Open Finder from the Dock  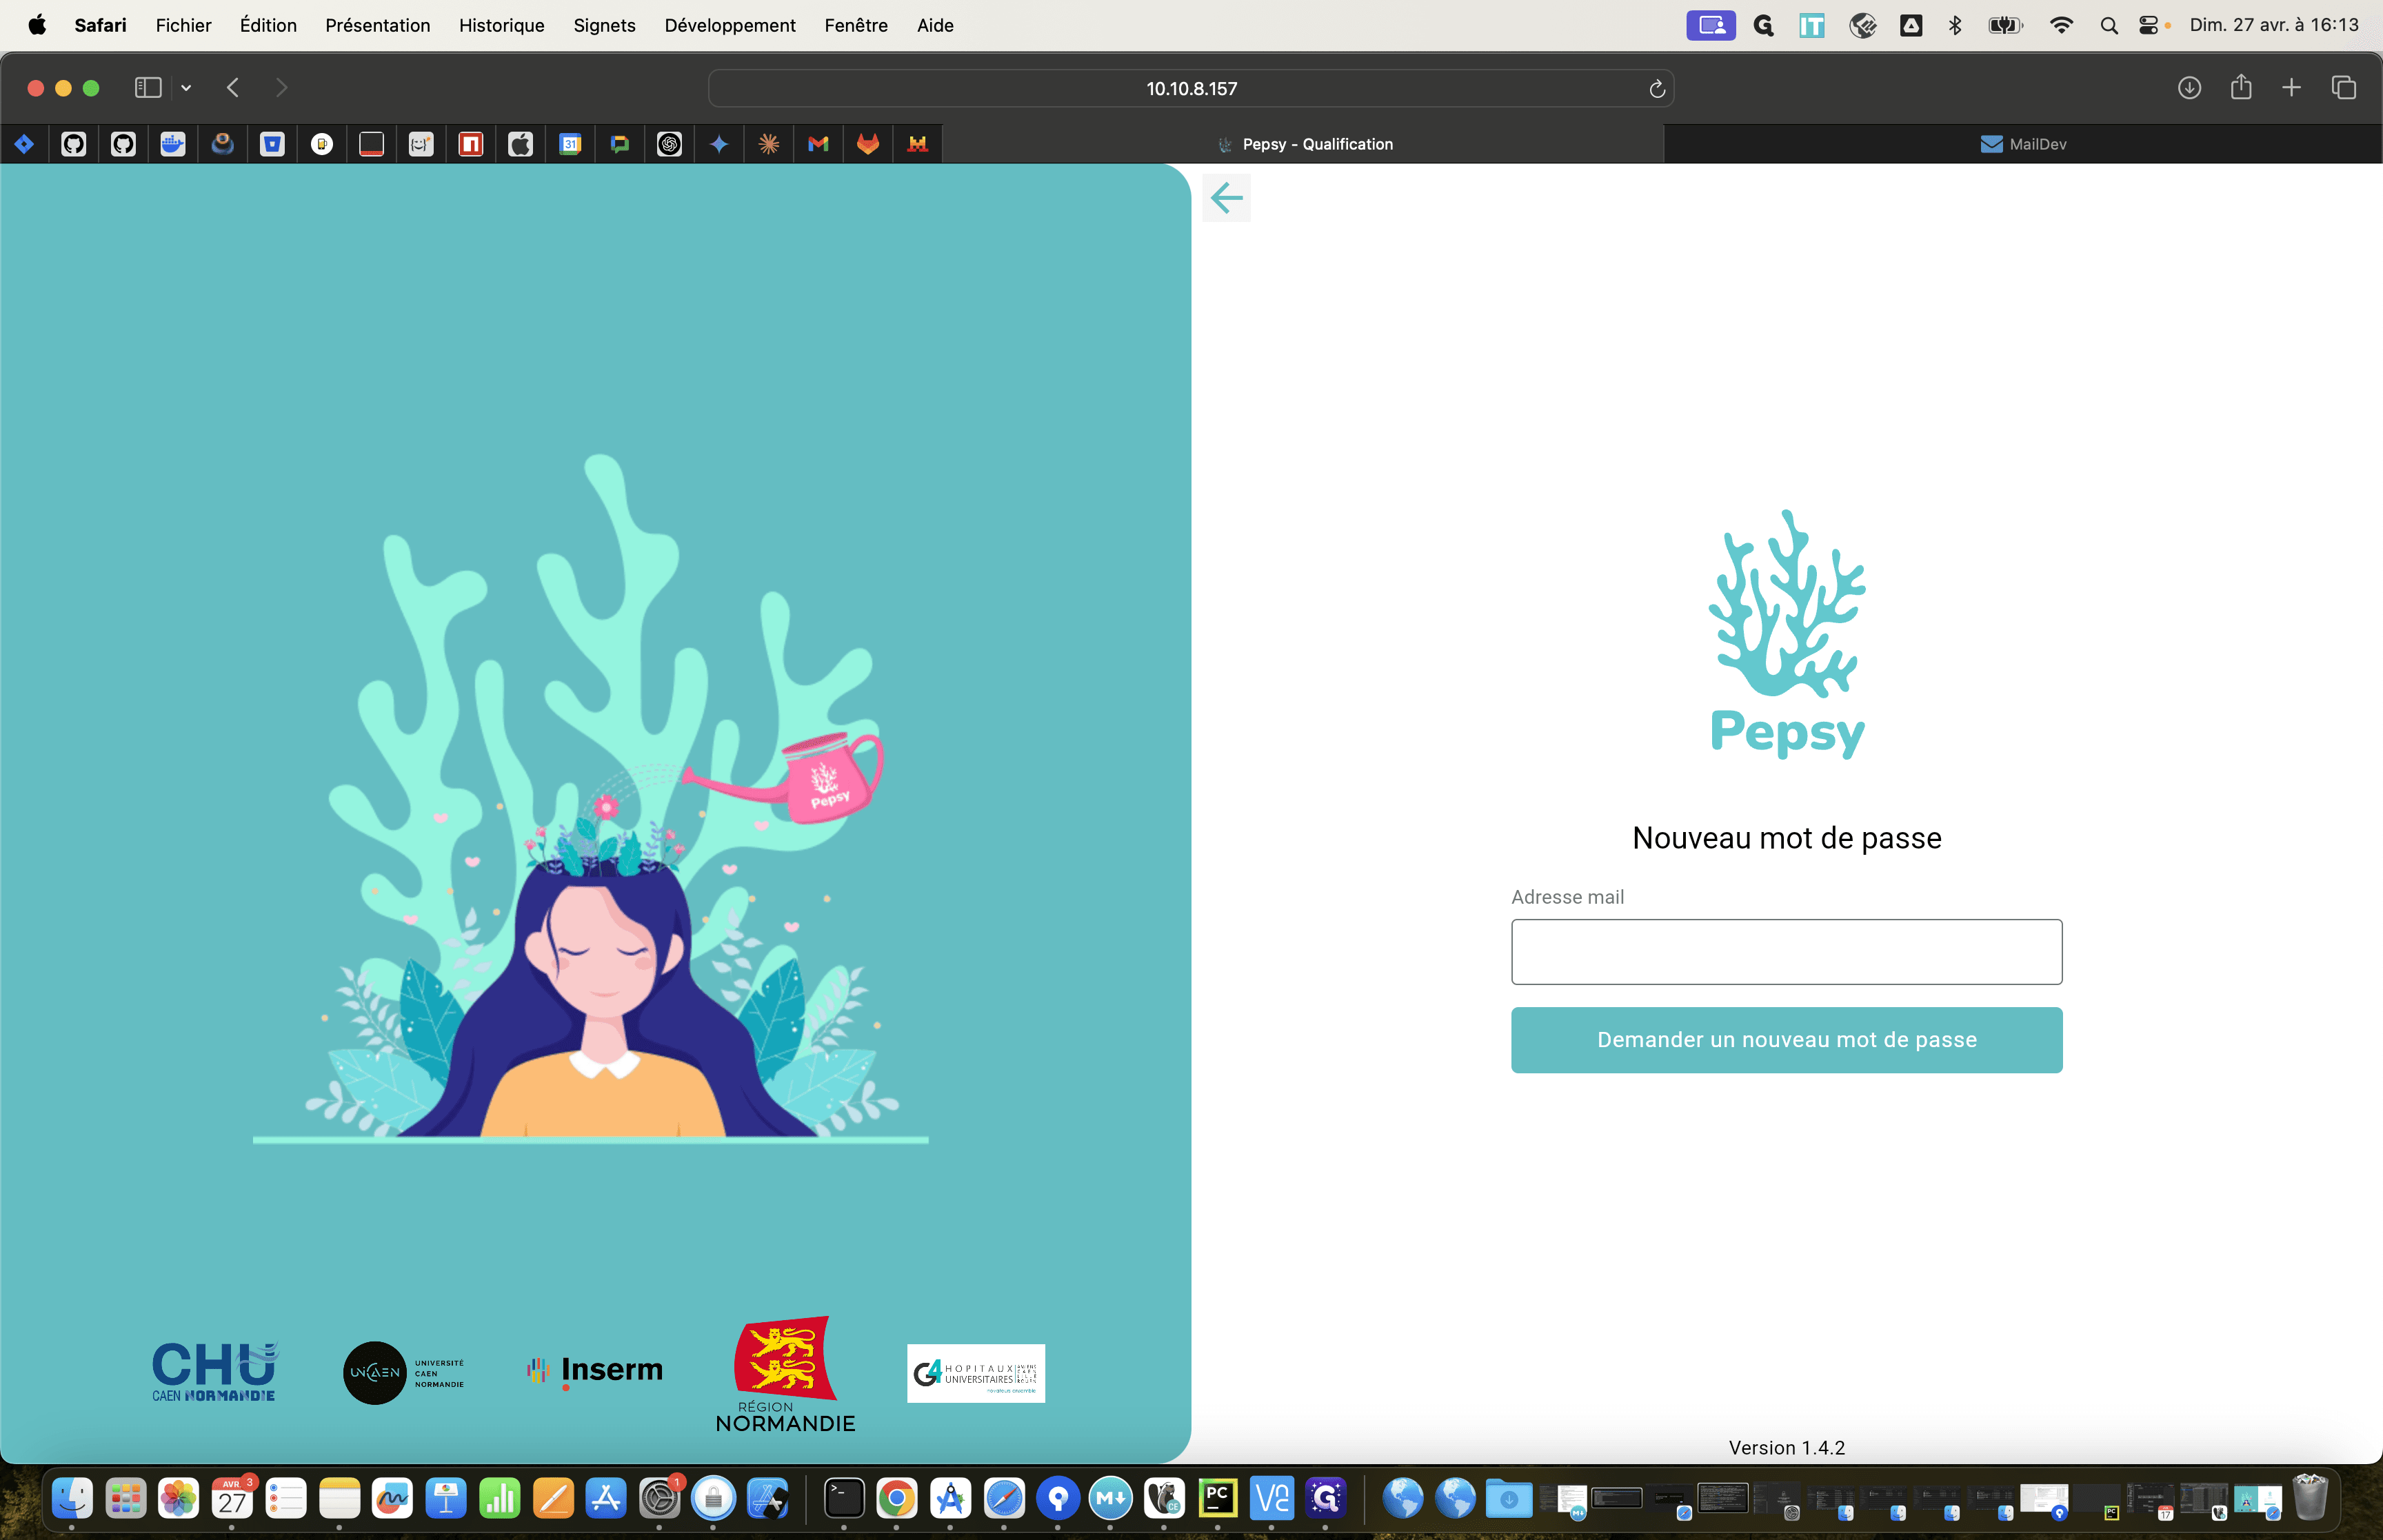click(72, 1498)
